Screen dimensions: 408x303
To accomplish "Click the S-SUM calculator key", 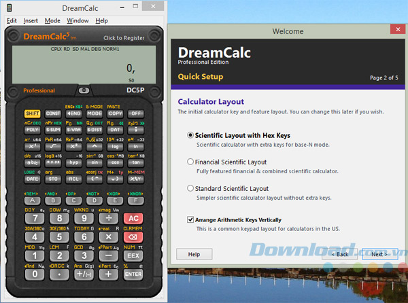I will tap(53, 130).
